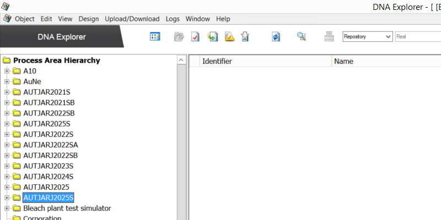Expand the A10 tree node

(x=7, y=71)
